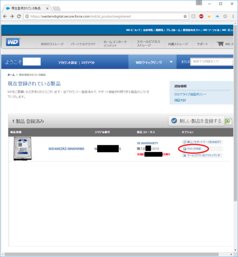Go back with the browser back arrow
238x257 pixels.
pyautogui.click(x=5, y=17)
